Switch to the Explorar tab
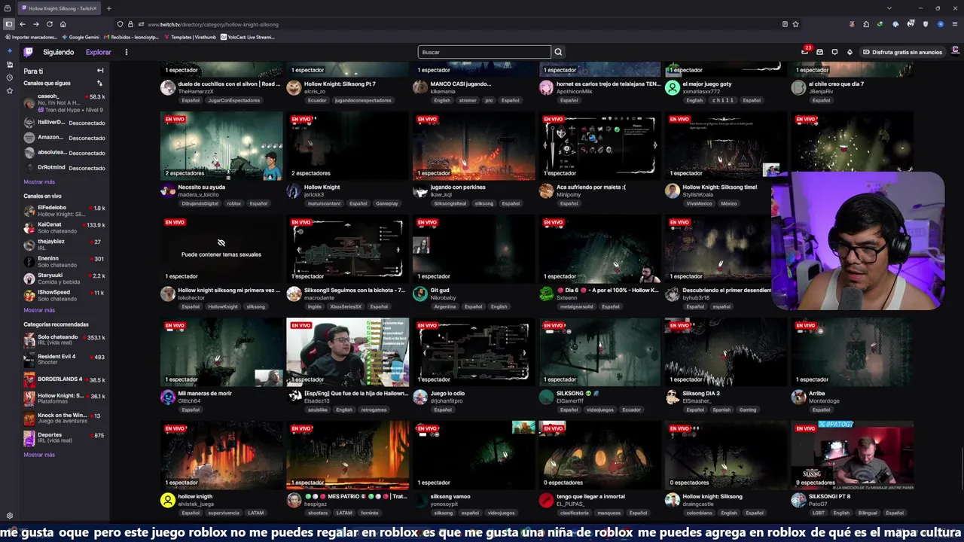The image size is (964, 542). (x=99, y=52)
